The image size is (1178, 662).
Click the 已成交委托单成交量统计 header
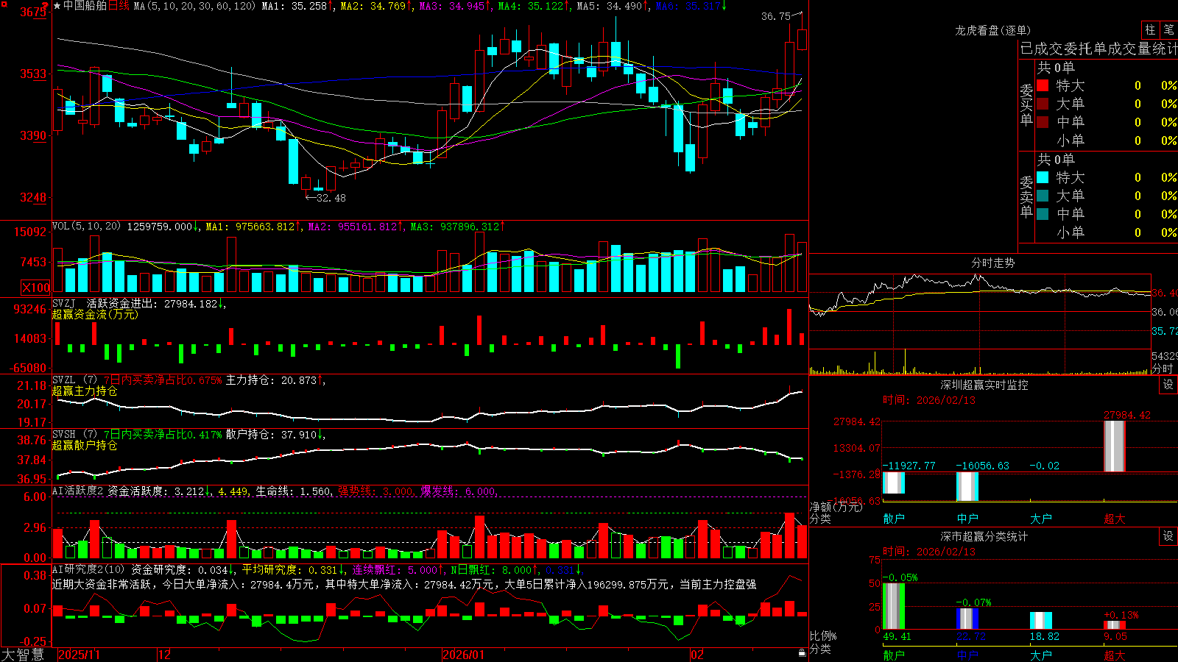[1098, 49]
